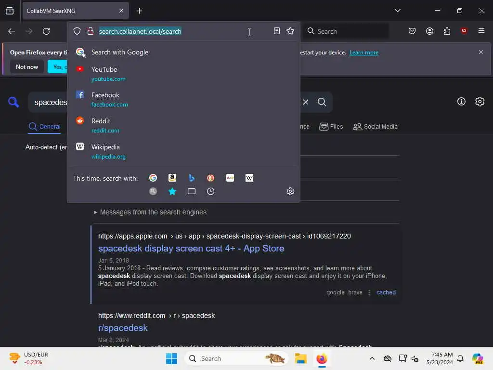Search this time with Google icon
Viewport: 493px width, 370px height.
point(153,178)
